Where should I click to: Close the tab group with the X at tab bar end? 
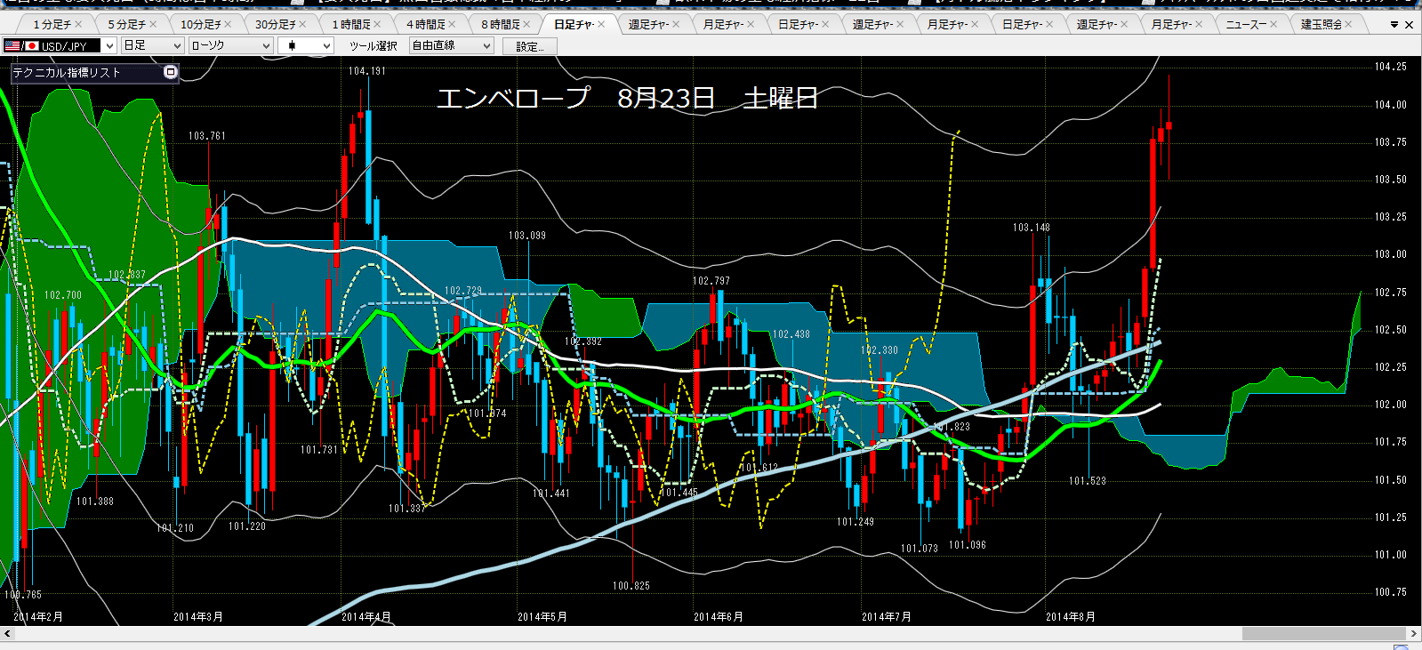pos(1409,25)
